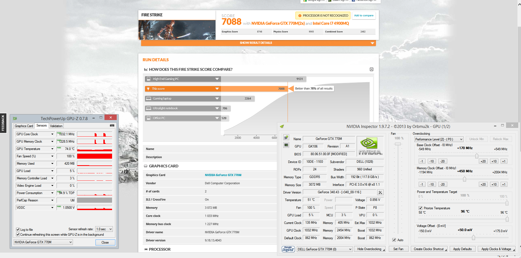Toggle Log to file checkbox in GPU-Z
Screen dimensions: 521x258
click(18, 229)
